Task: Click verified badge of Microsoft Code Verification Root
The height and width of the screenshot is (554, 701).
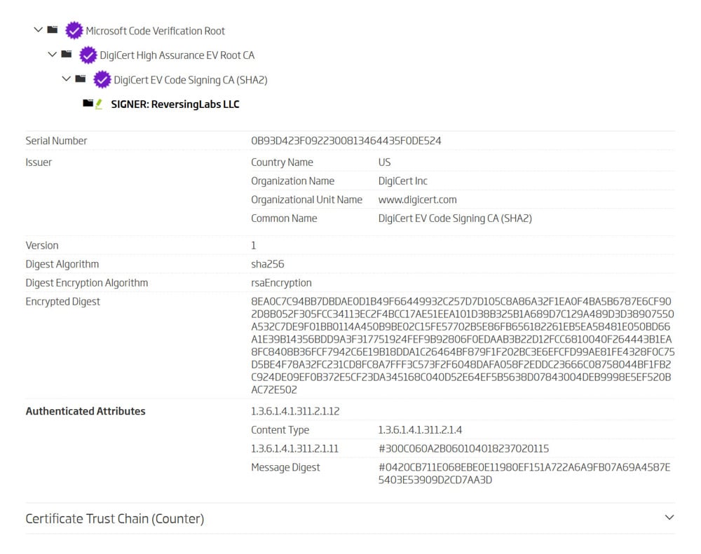Action: pyautogui.click(x=74, y=30)
